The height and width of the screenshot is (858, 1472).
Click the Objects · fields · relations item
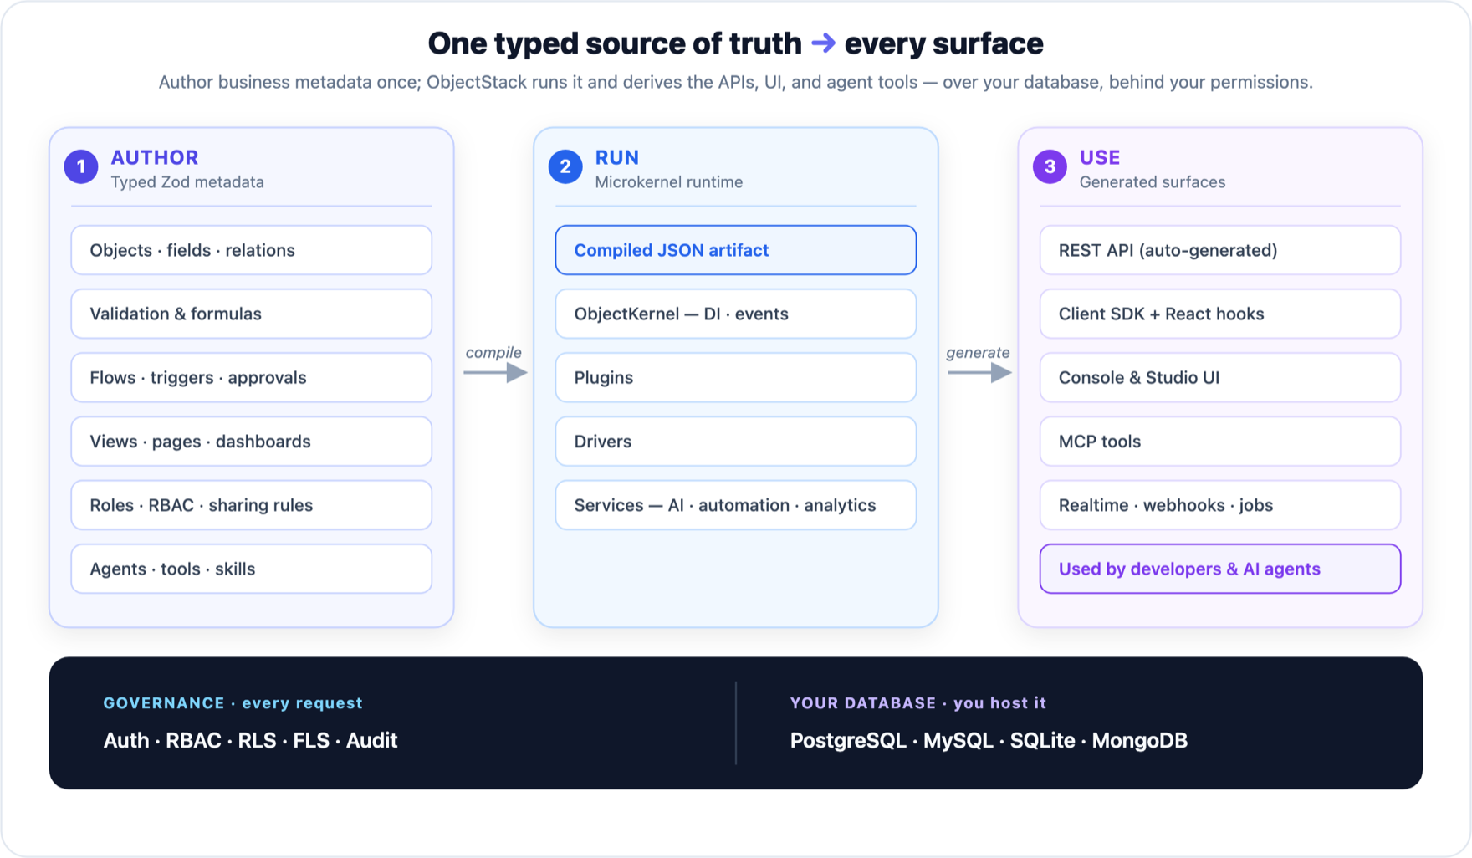coord(252,250)
